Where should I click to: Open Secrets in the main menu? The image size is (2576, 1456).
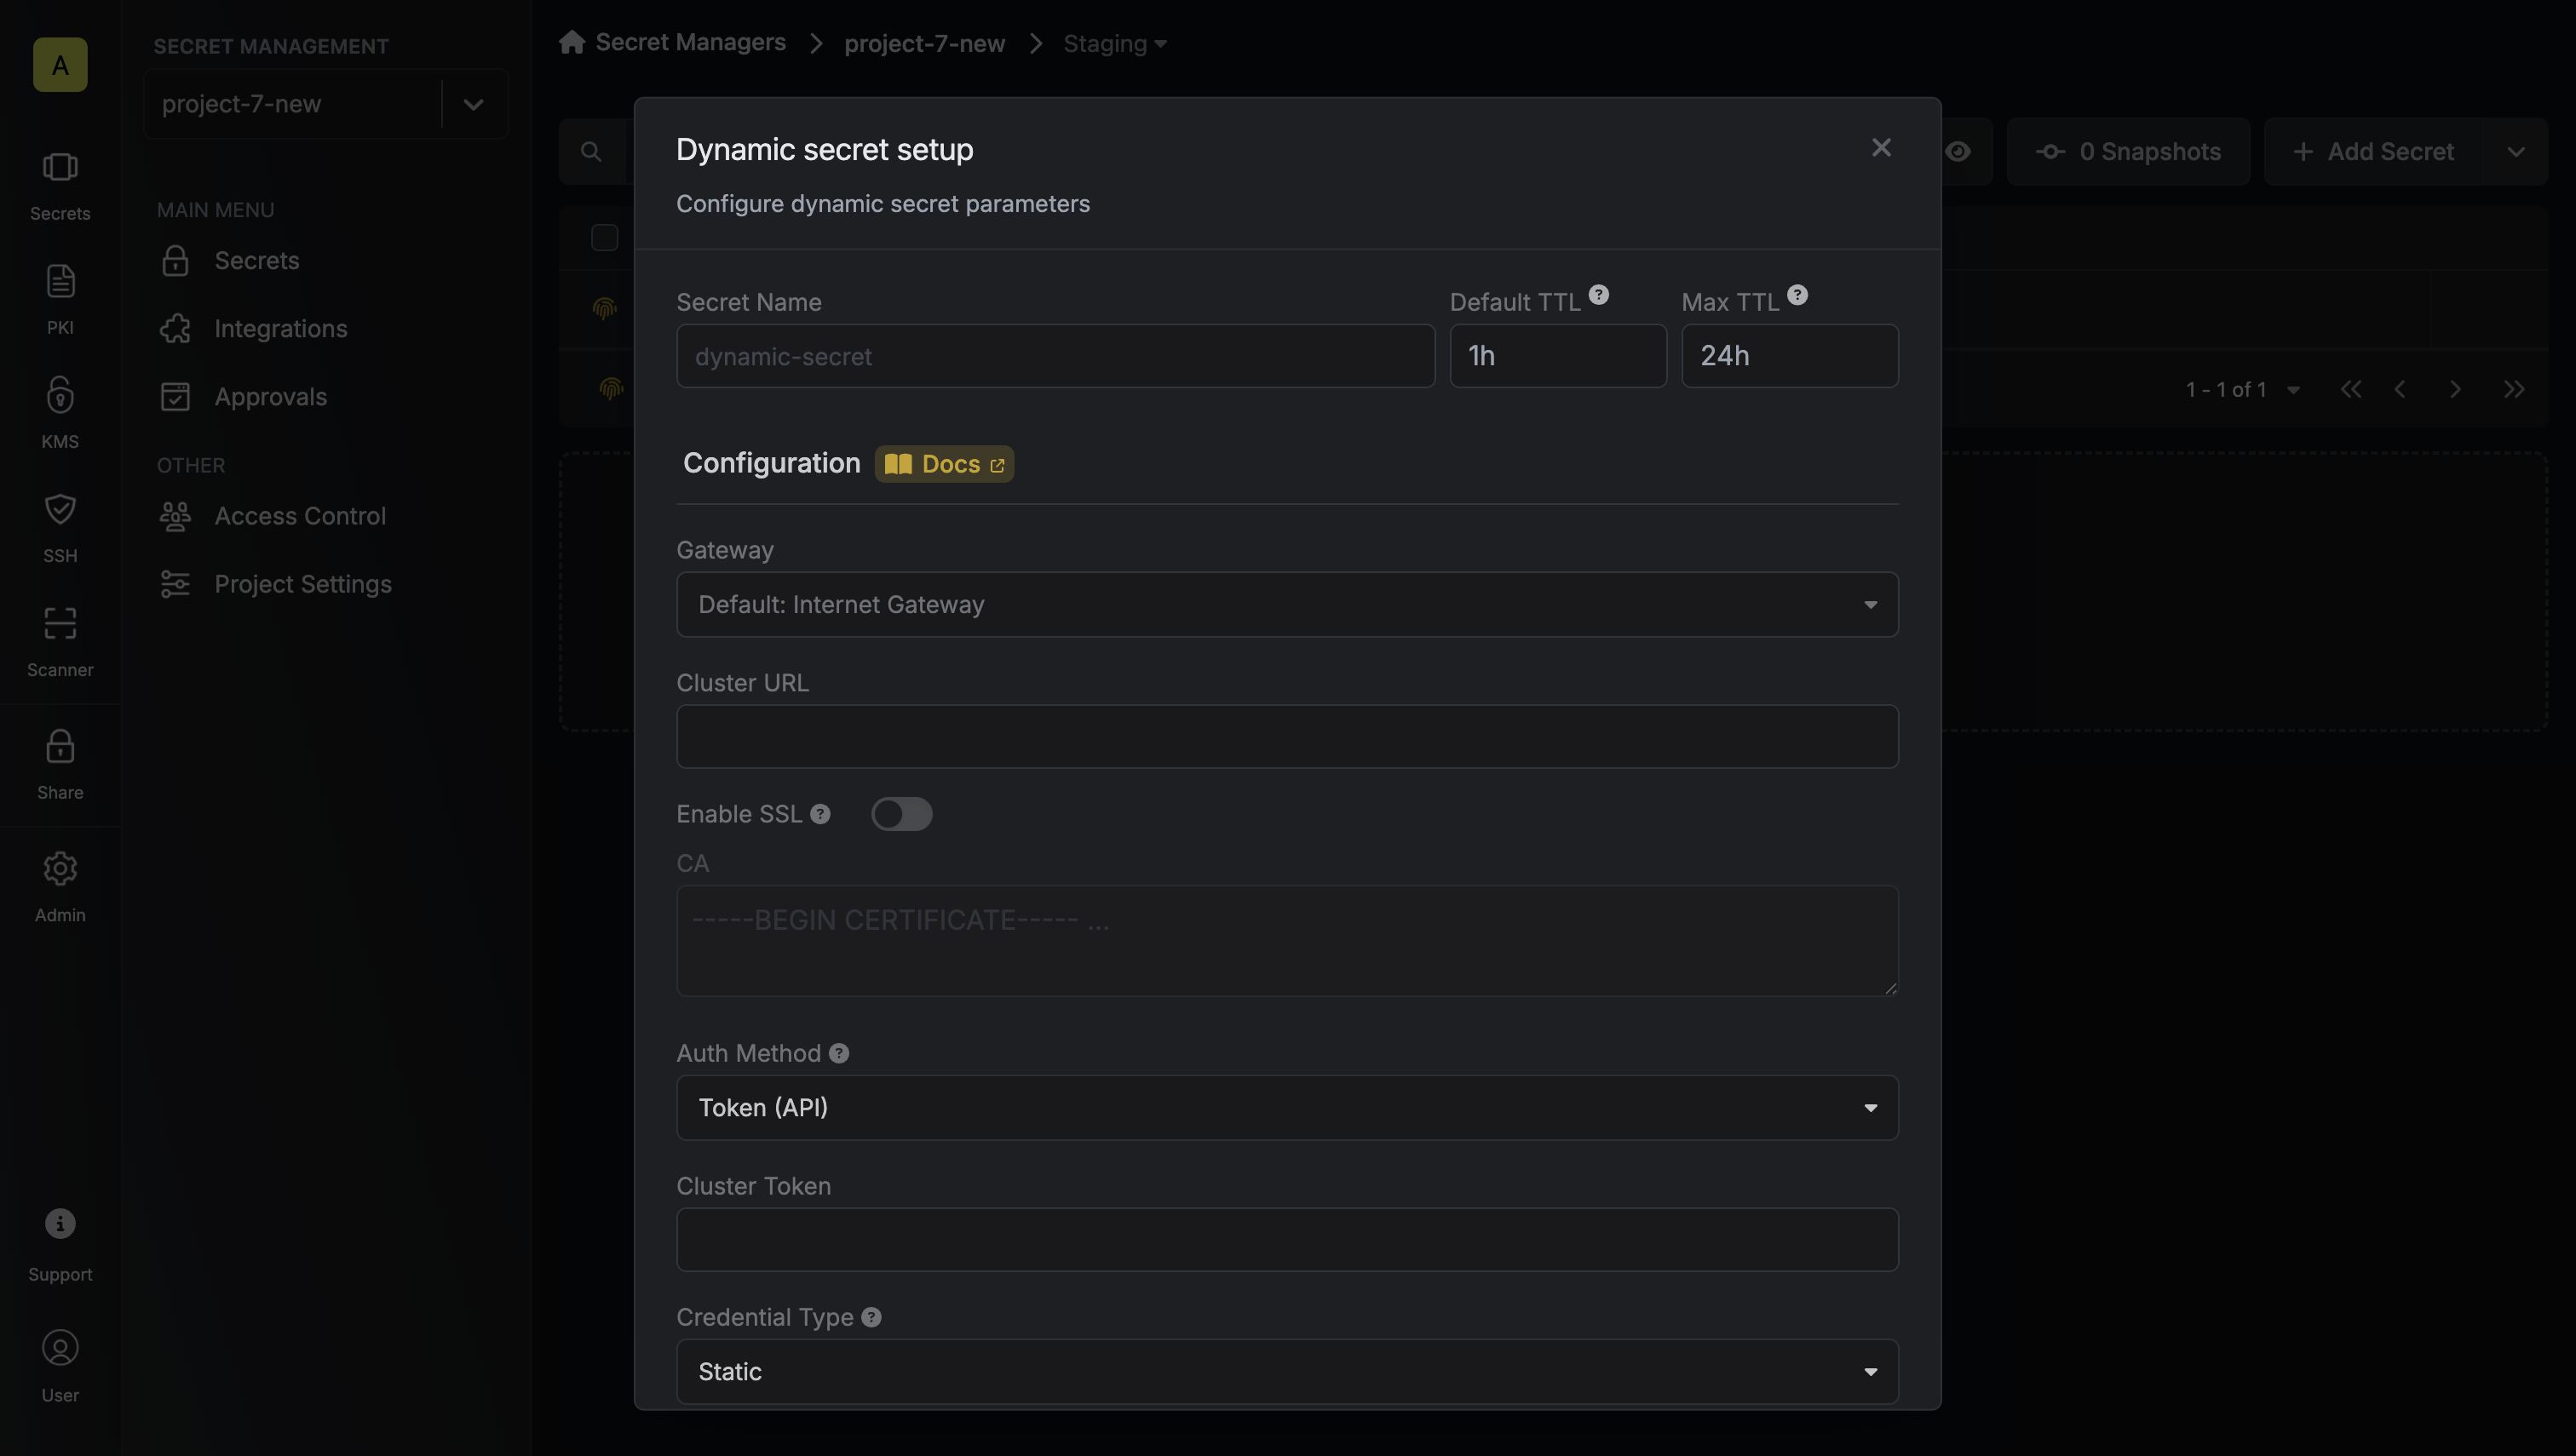click(x=256, y=261)
